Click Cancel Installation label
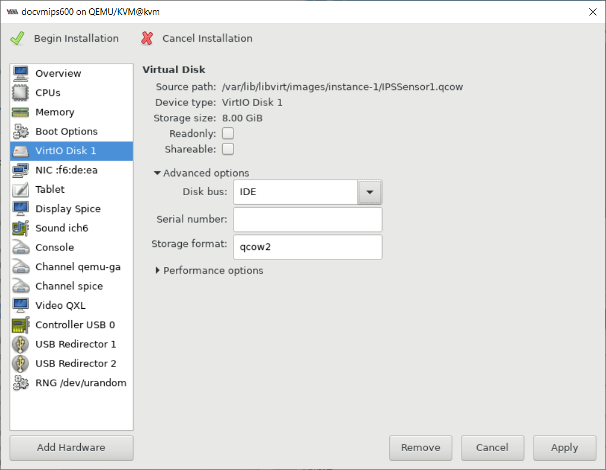Image resolution: width=606 pixels, height=470 pixels. (x=207, y=38)
